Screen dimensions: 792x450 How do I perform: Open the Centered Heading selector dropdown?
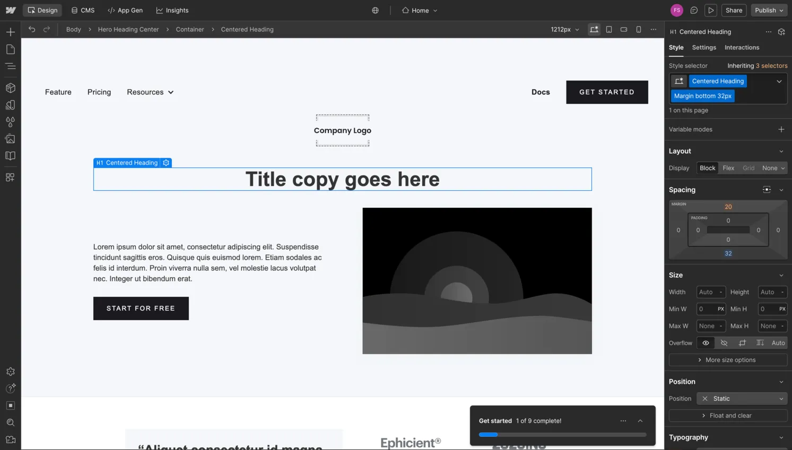tap(779, 81)
